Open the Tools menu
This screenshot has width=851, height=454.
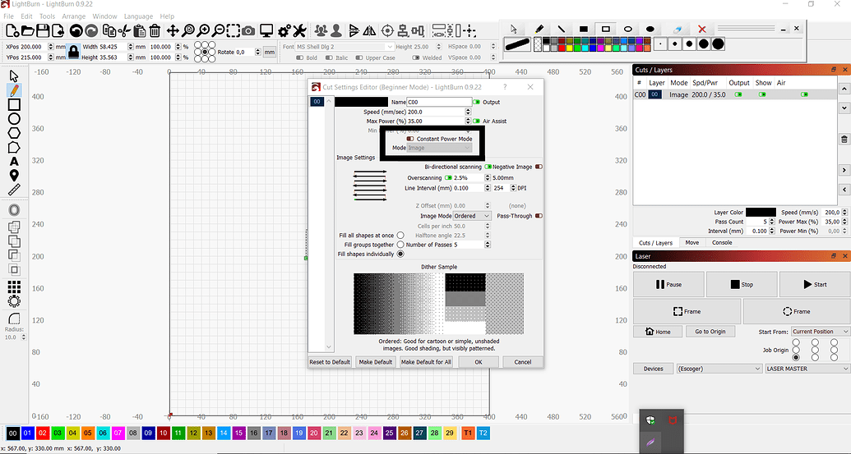(47, 16)
